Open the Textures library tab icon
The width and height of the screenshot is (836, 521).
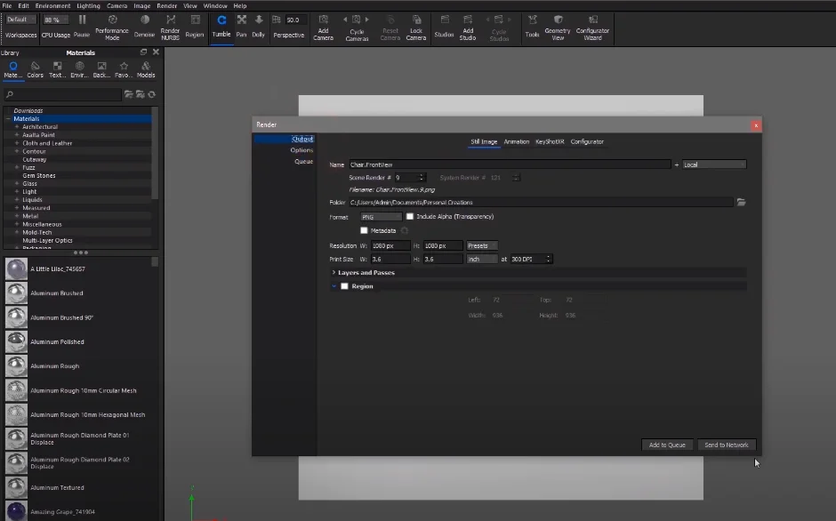[58, 66]
